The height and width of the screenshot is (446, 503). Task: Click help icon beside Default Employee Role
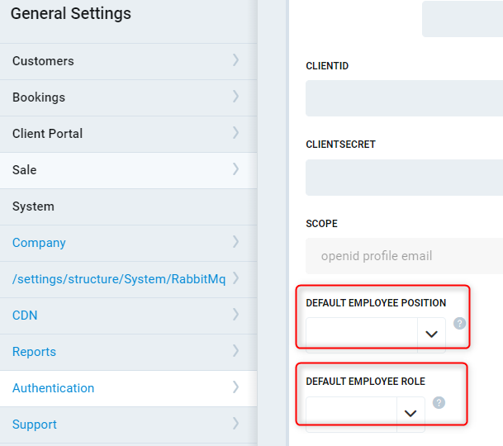coord(439,402)
